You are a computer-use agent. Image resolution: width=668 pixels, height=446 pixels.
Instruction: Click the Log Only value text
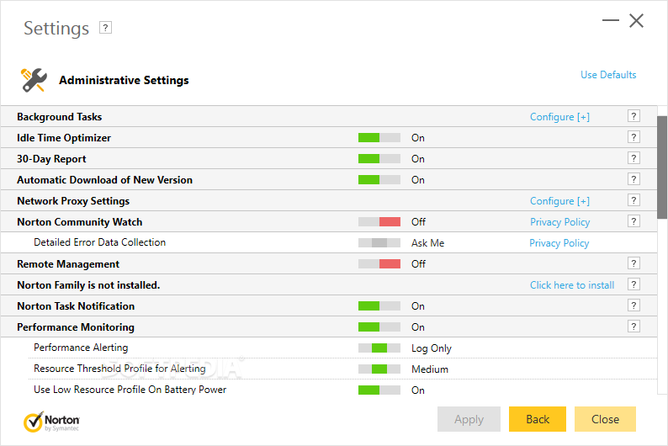coord(431,348)
